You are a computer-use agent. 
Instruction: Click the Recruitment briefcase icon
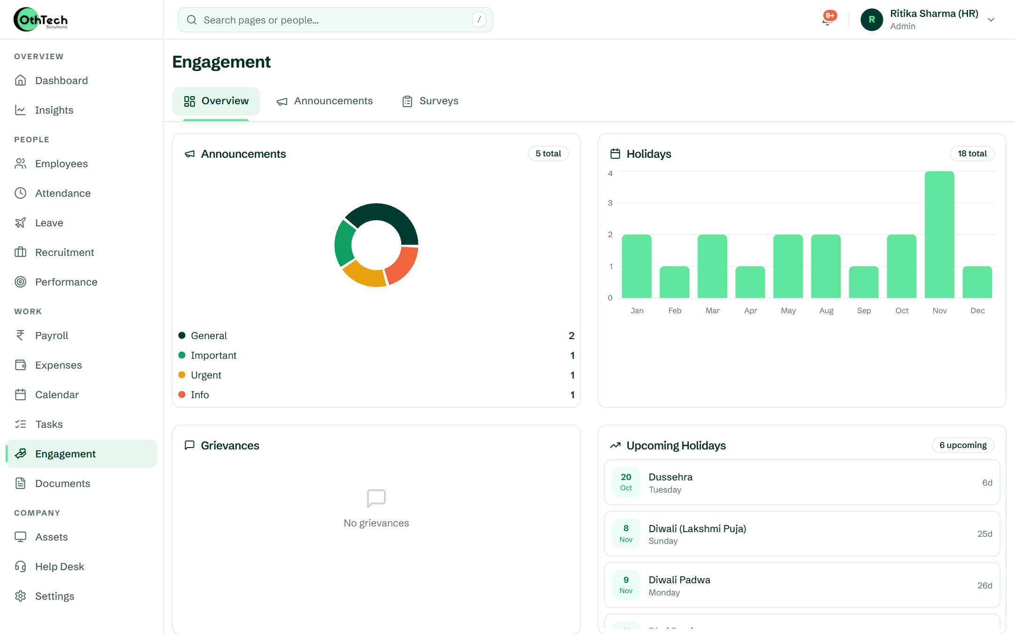click(x=20, y=252)
